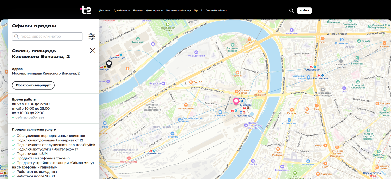This screenshot has height=179, width=391.
Task: Click the Галерея искусств З. Церетели marker
Action: click(x=368, y=130)
